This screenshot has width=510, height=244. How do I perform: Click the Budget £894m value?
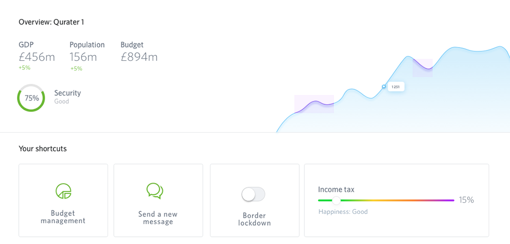click(x=139, y=57)
